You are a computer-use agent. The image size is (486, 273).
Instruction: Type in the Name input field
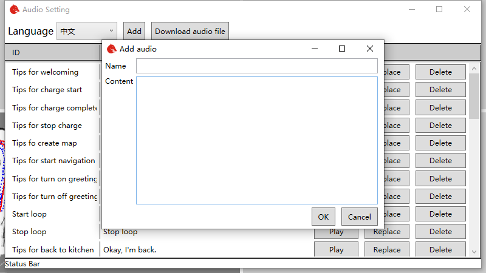[x=256, y=66]
